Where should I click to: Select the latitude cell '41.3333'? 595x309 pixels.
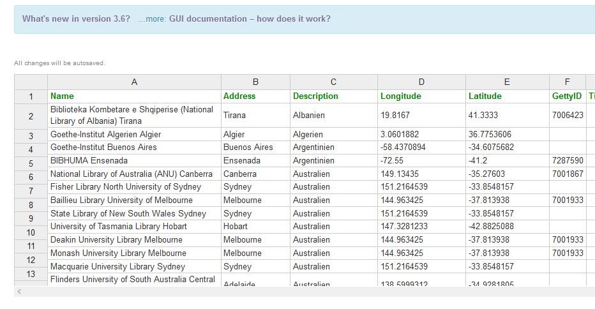[507, 116]
